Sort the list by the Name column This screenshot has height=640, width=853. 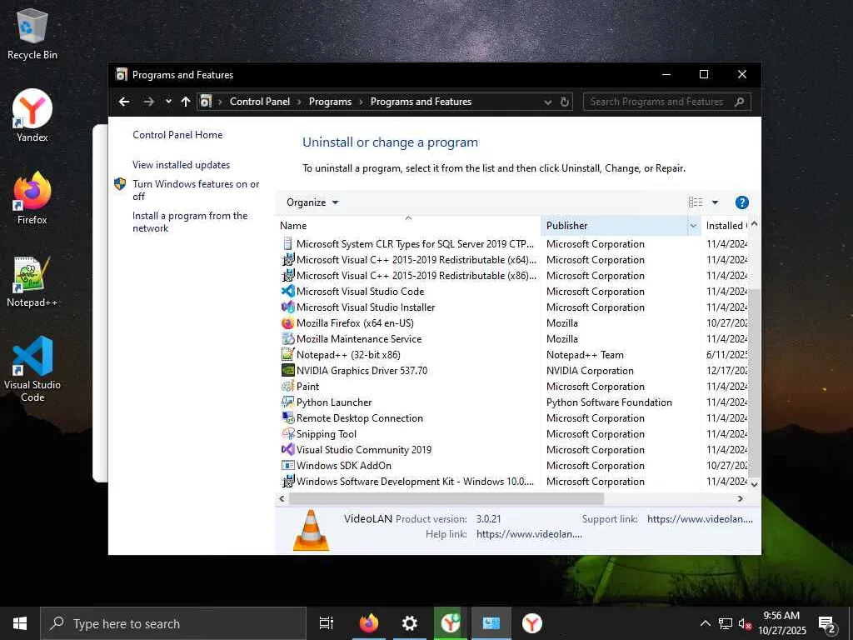pyautogui.click(x=408, y=226)
